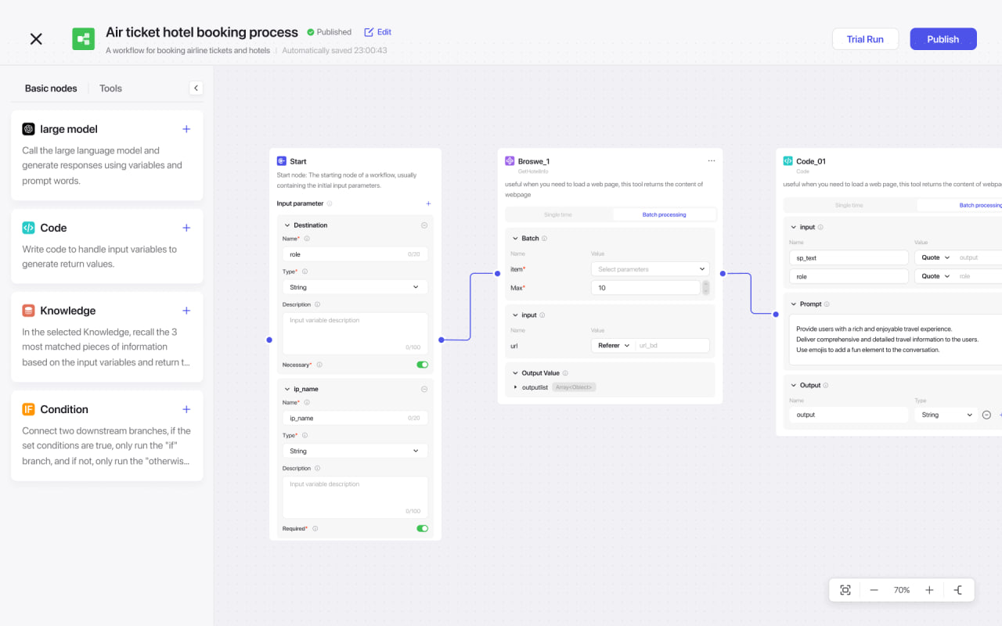The height and width of the screenshot is (626, 1002).
Task: Click the large model card icon
Action: [x=28, y=129]
